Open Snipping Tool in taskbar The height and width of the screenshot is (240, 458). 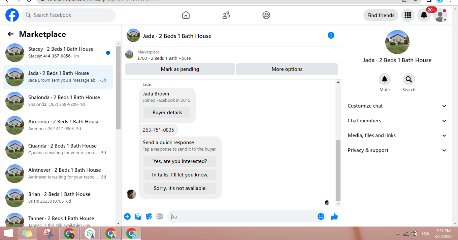pos(48,233)
